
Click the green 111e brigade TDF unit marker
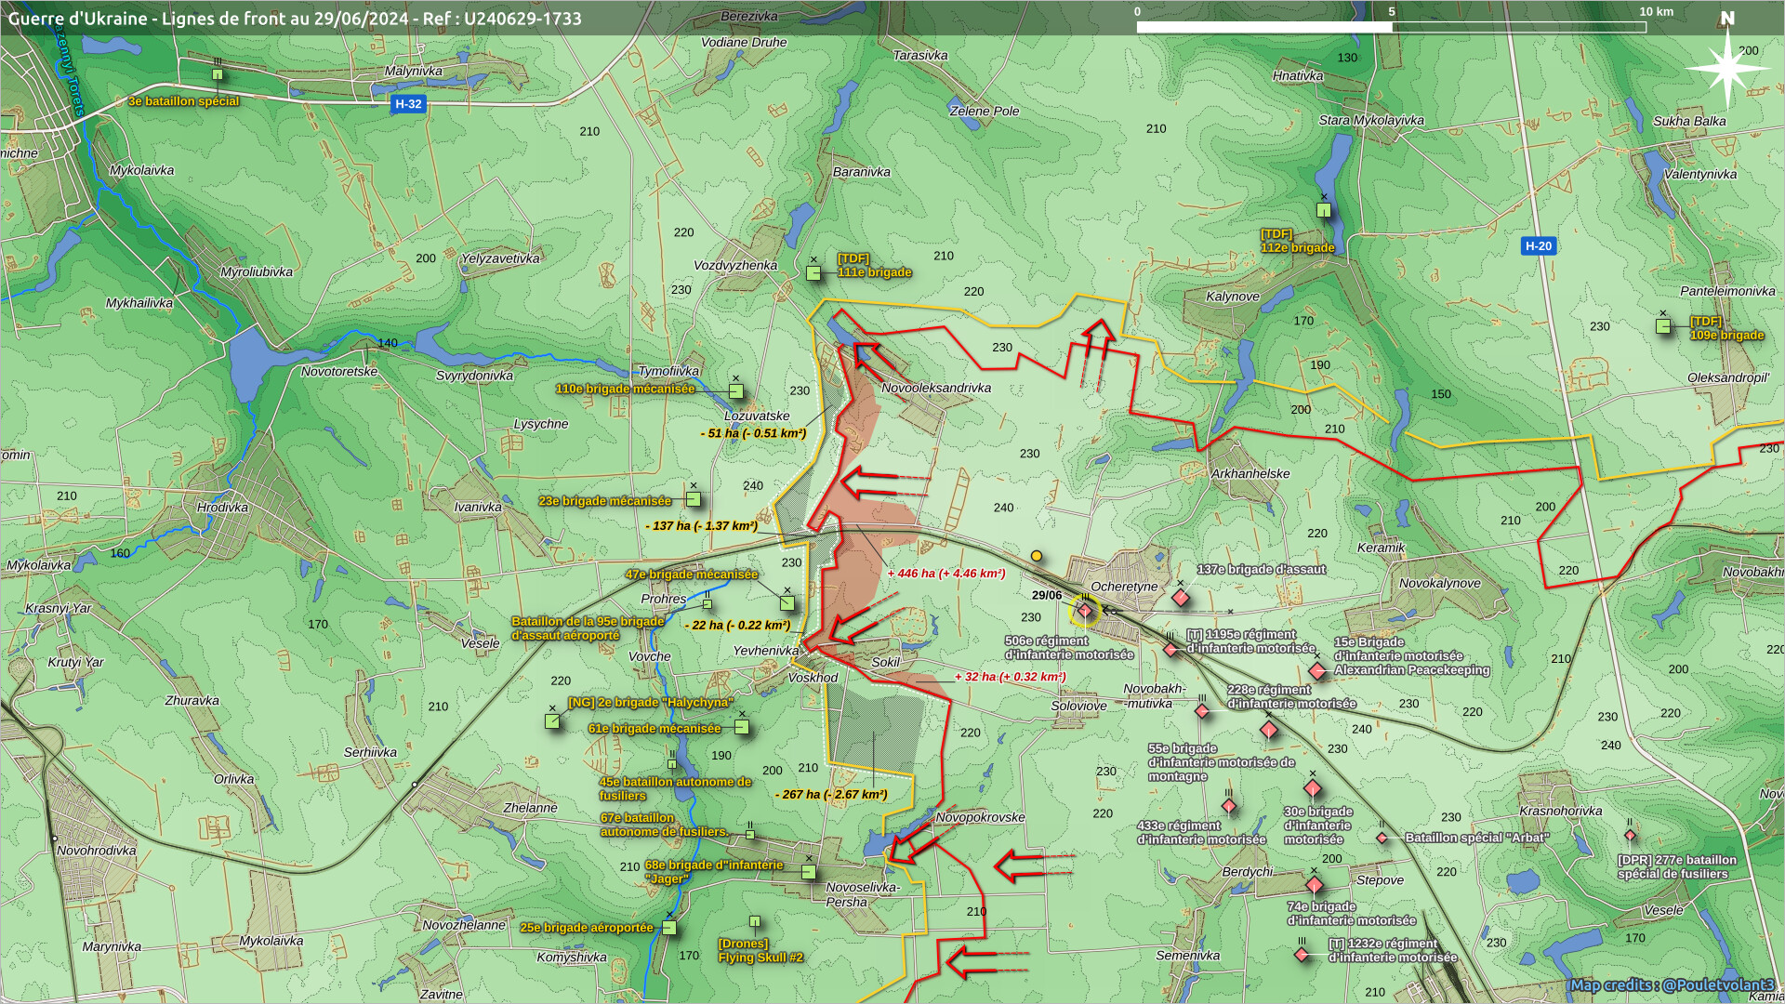(x=813, y=273)
